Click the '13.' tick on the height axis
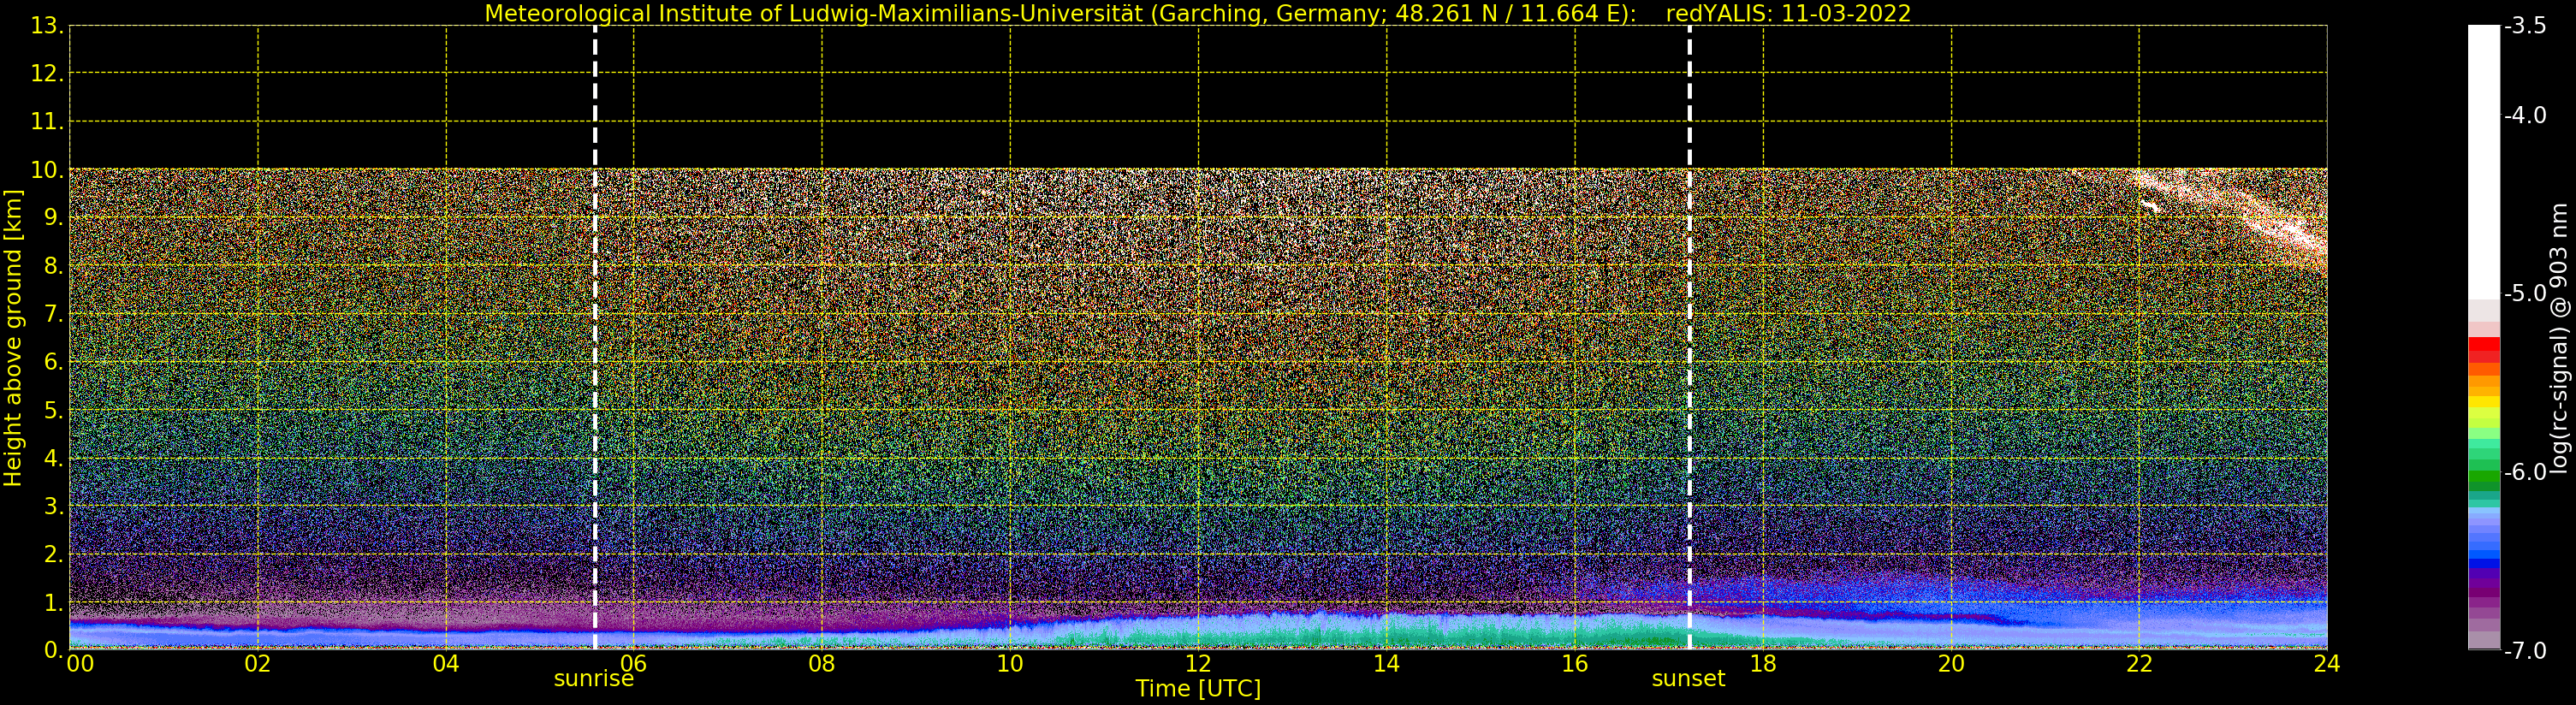The width and height of the screenshot is (2576, 705). click(47, 26)
